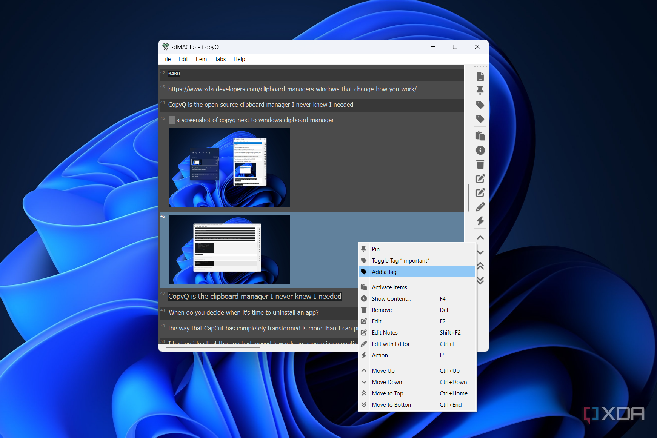Viewport: 657px width, 438px height.
Task: Click the New Item document icon in the side toolbar
Action: 480,77
